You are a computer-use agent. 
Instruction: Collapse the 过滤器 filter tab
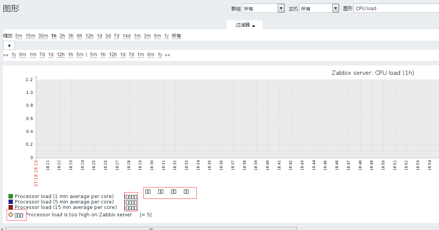[245, 25]
